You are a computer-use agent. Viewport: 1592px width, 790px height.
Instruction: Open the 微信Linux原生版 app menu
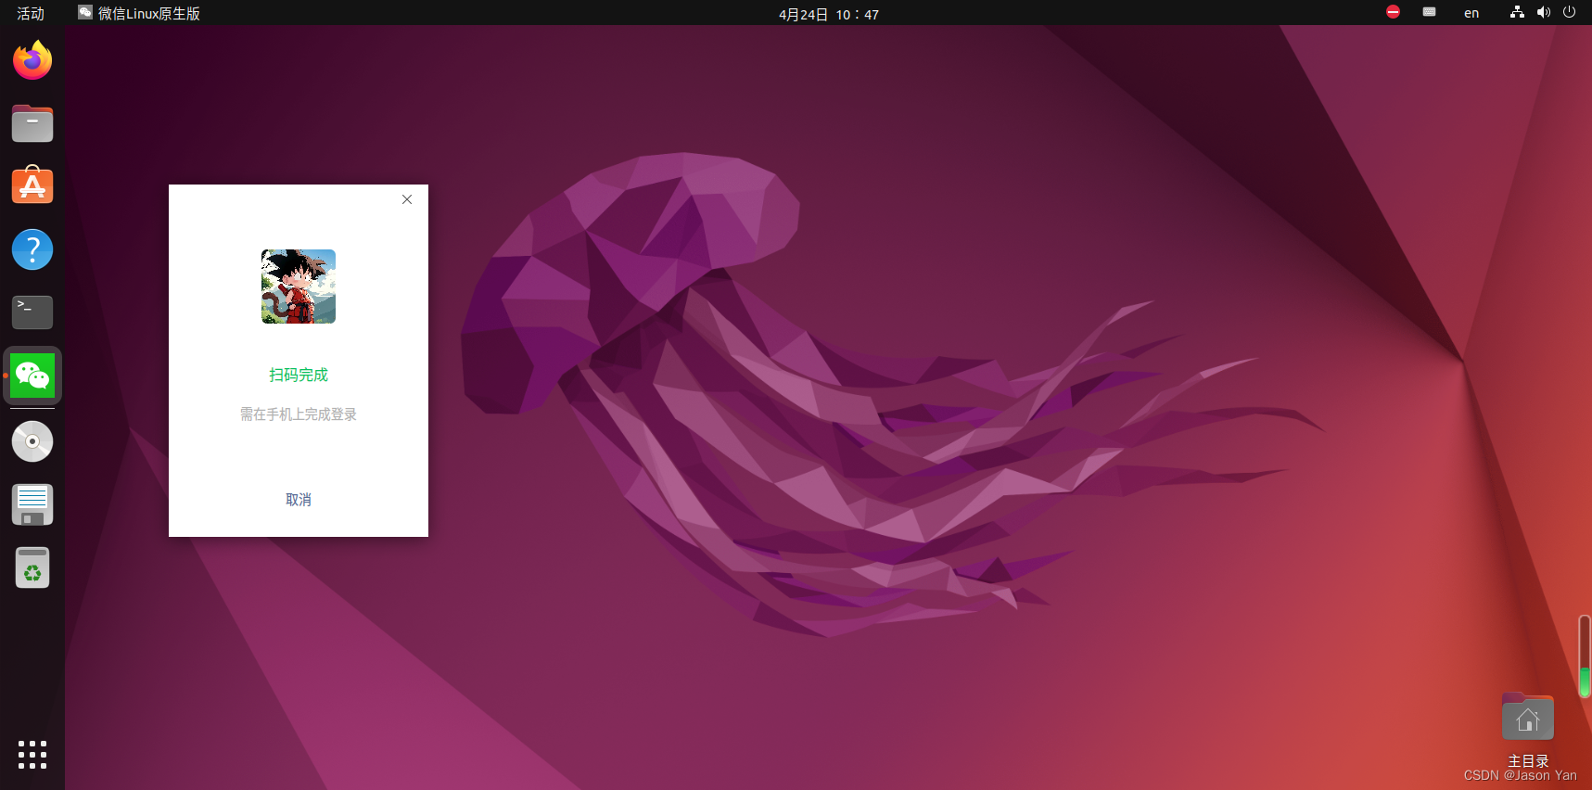140,13
